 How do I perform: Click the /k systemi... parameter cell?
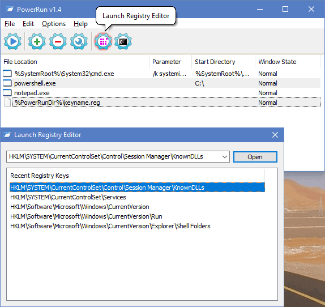coord(169,74)
